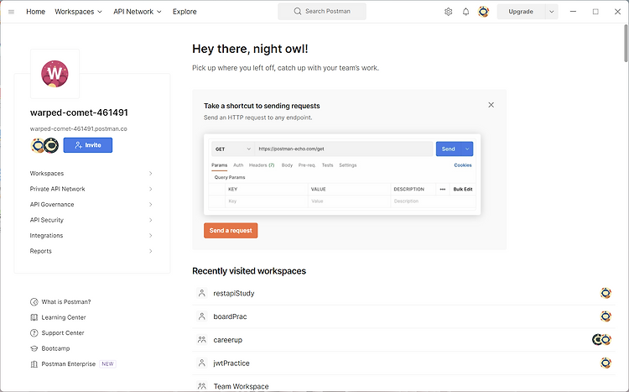The height and width of the screenshot is (392, 629).
Task: Open the notifications bell
Action: tap(465, 12)
